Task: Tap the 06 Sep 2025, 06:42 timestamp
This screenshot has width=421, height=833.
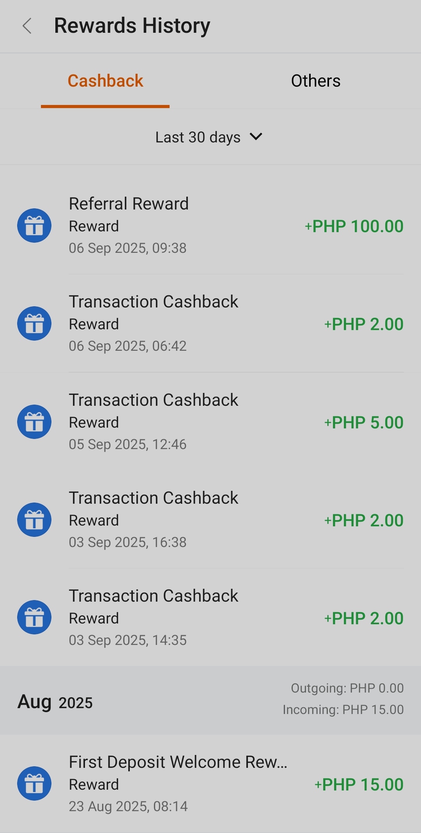Action: coord(127,346)
